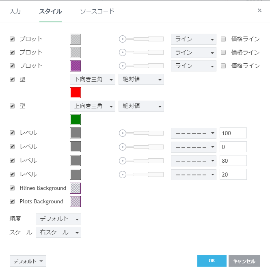The width and height of the screenshot is (270, 276).
Task: Expand the 下向き三角 shape dropdown
Action: click(93, 79)
